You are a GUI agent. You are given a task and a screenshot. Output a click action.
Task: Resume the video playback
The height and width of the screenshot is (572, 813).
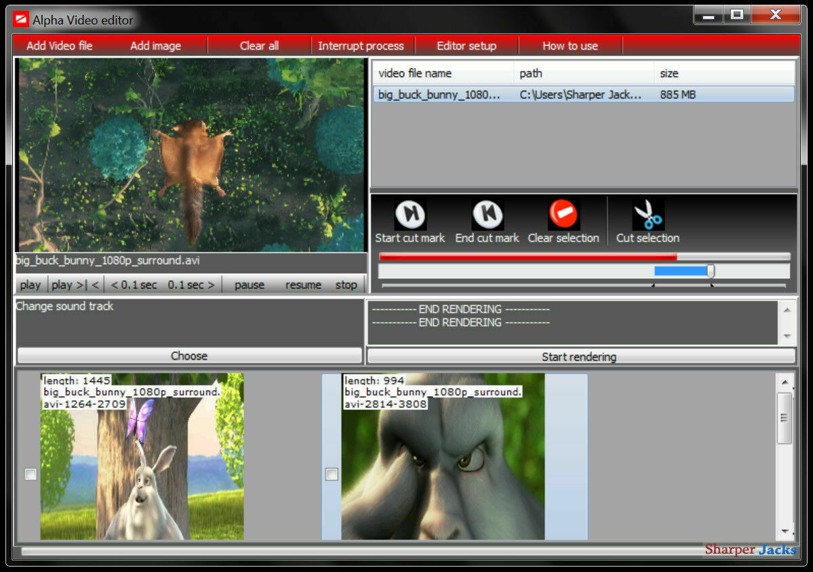(303, 285)
